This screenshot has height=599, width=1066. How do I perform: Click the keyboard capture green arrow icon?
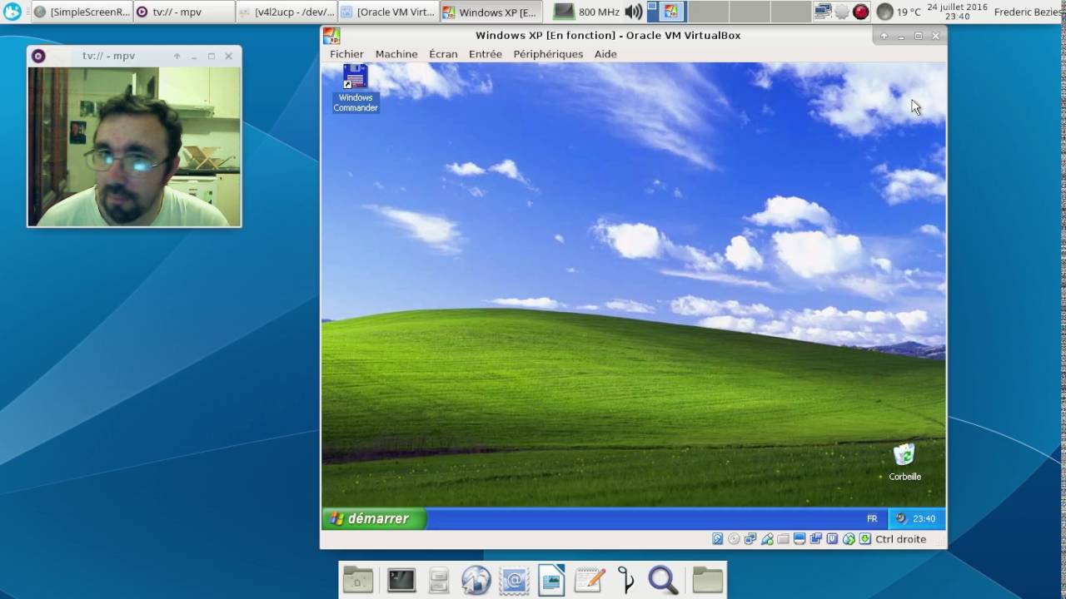click(865, 539)
